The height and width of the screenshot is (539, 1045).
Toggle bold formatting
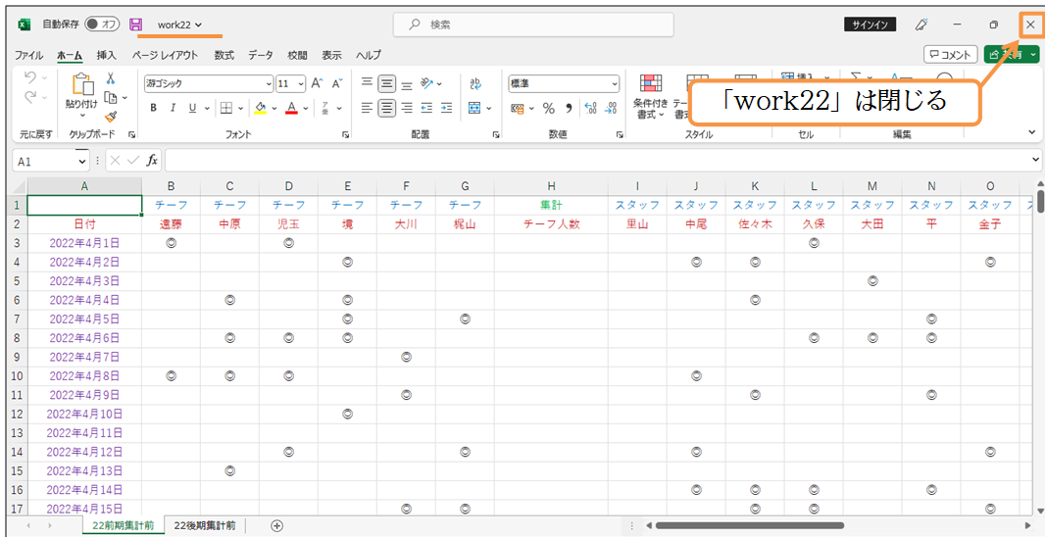[x=154, y=108]
